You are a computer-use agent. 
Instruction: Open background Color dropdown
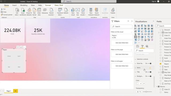point(139,83)
